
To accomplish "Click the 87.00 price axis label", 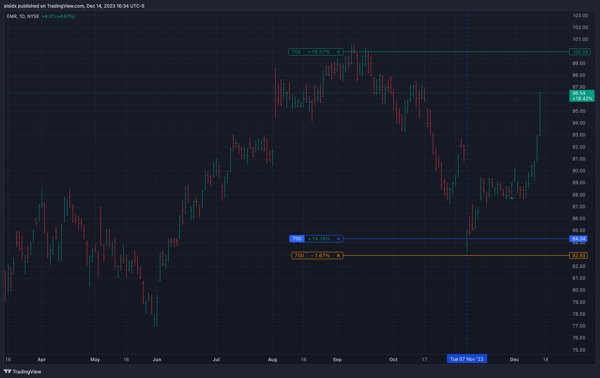I will point(579,207).
